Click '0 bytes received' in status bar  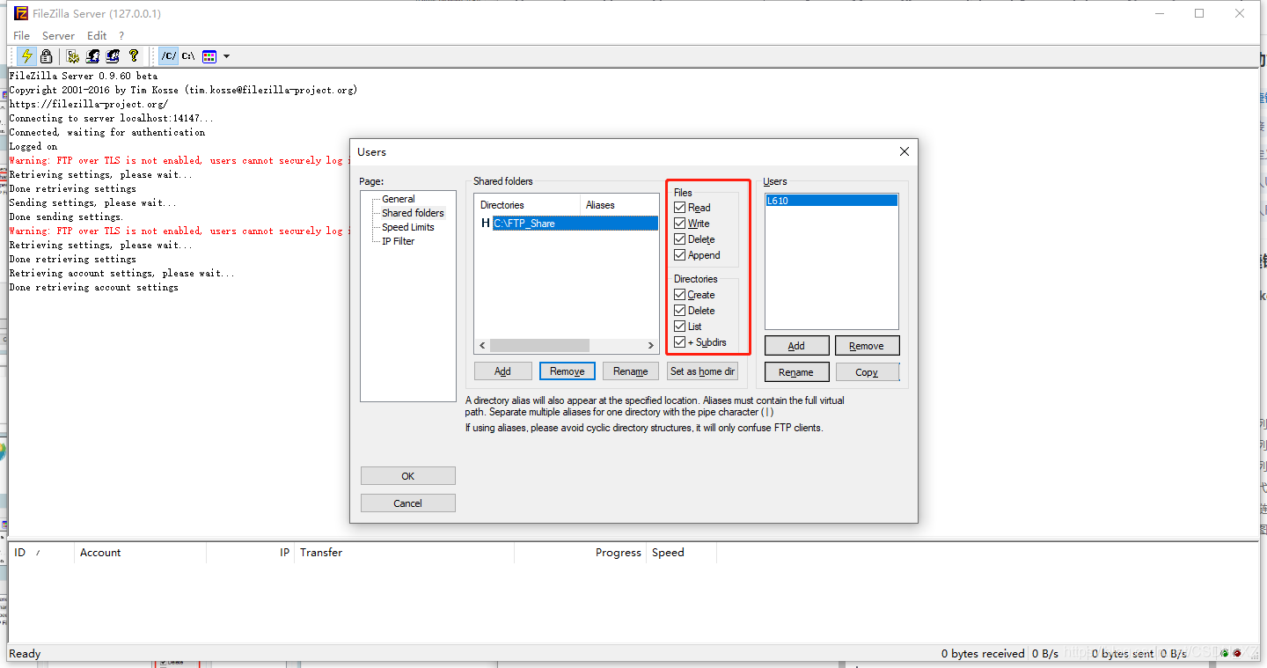(983, 653)
